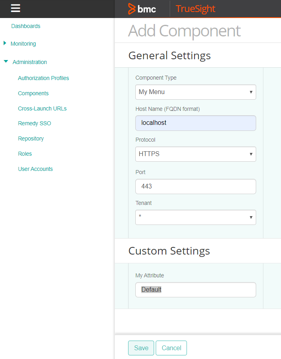Click the Component Type label
Screen dimensions: 281x359
[x=156, y=78]
